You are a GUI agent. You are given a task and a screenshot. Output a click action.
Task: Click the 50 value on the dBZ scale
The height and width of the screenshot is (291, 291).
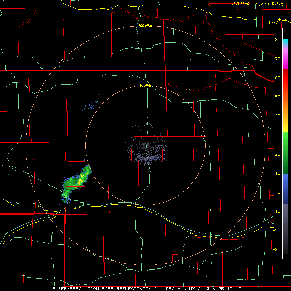[278, 97]
